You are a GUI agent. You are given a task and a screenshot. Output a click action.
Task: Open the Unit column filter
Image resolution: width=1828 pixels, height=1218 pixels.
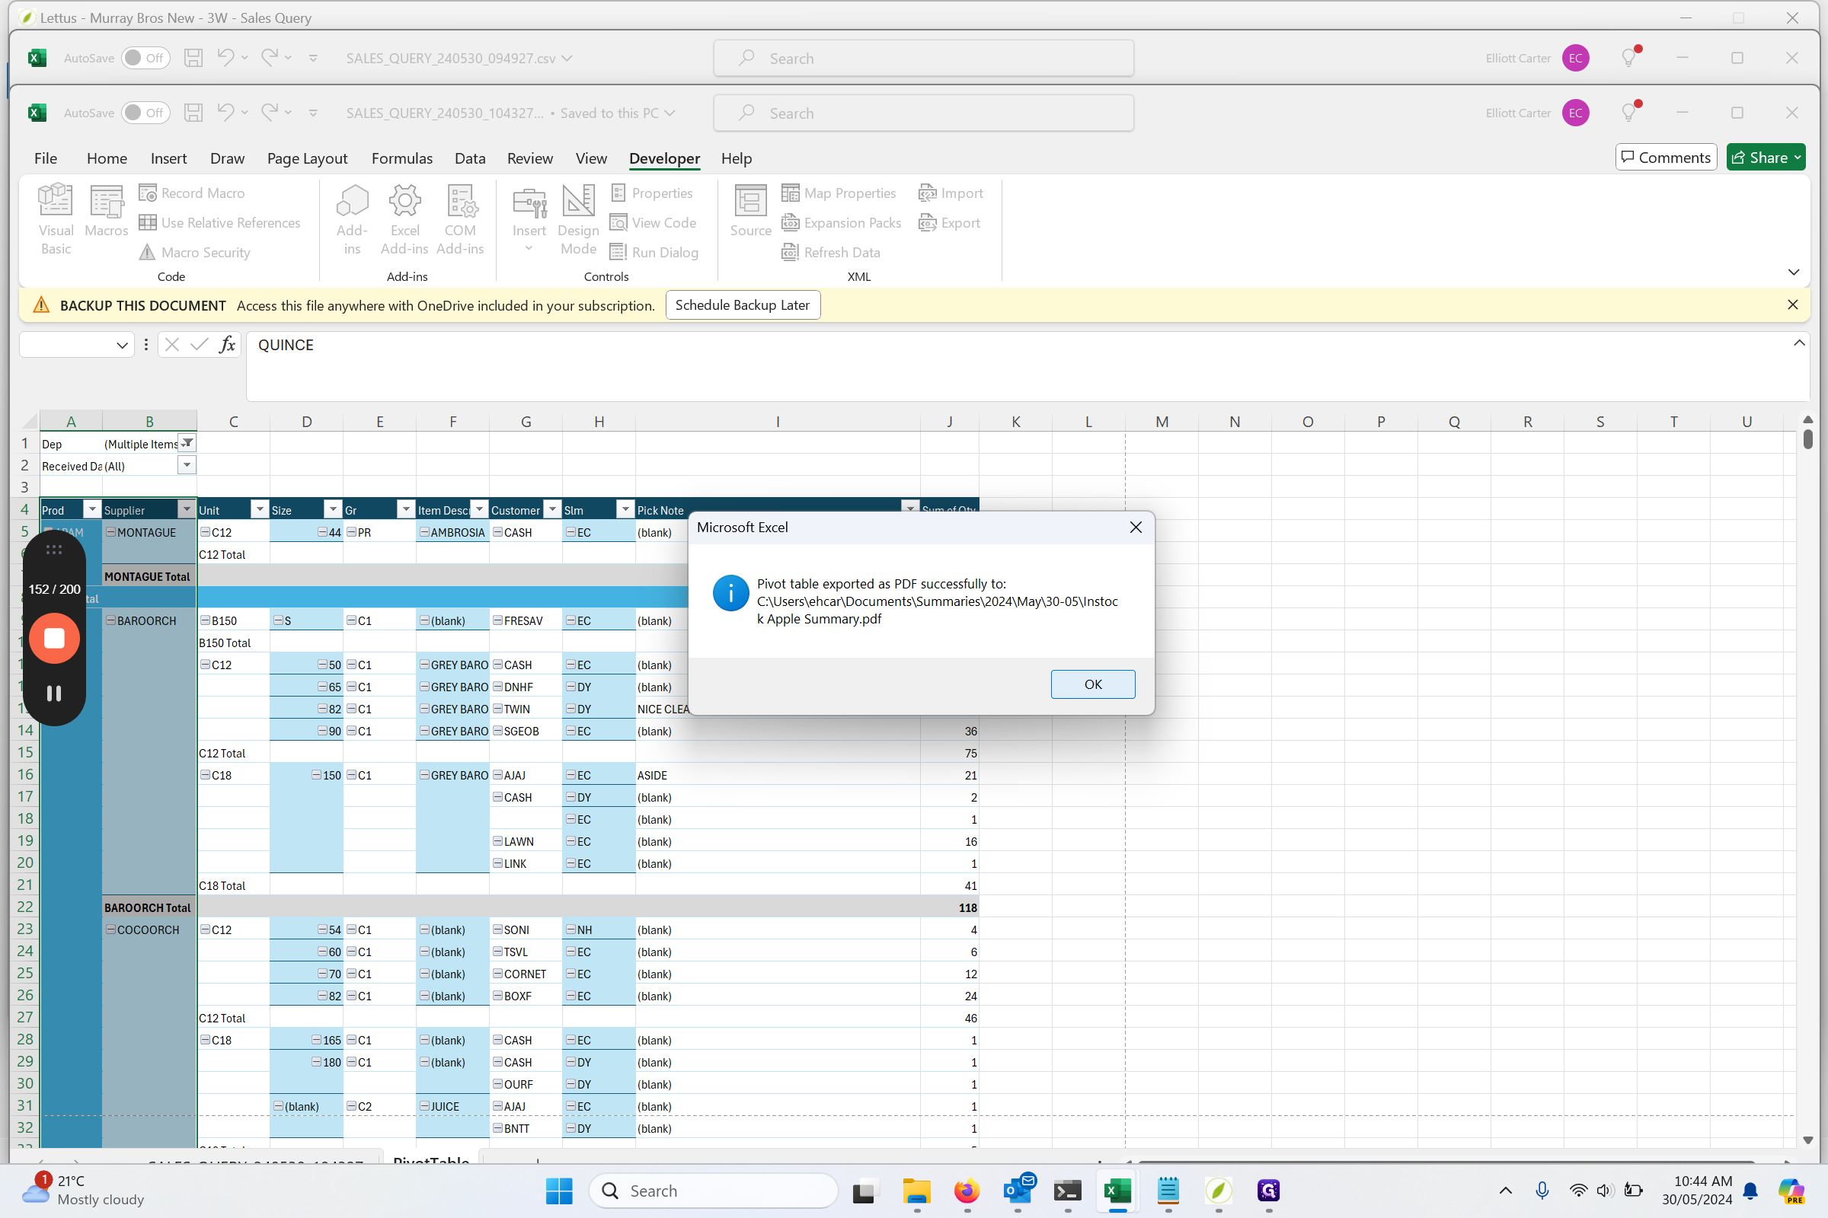(260, 509)
